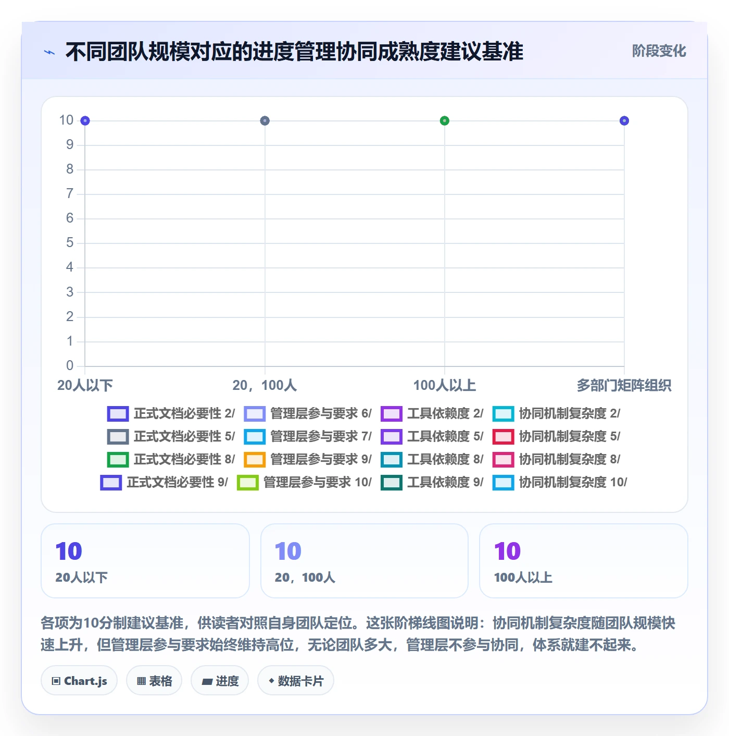This screenshot has height=736, width=729.
Task: Toggle legend item 正式文档必要性 9/
Action: (x=164, y=482)
